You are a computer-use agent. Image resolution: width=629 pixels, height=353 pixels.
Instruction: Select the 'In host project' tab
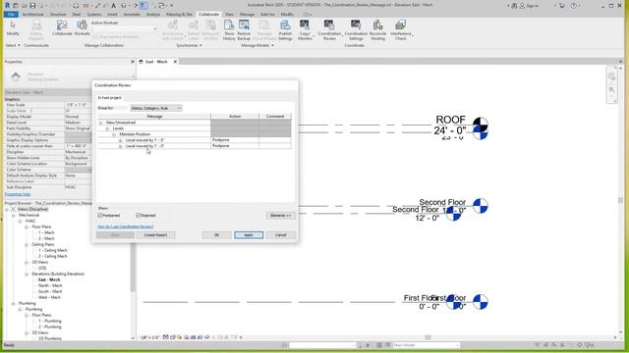point(110,98)
